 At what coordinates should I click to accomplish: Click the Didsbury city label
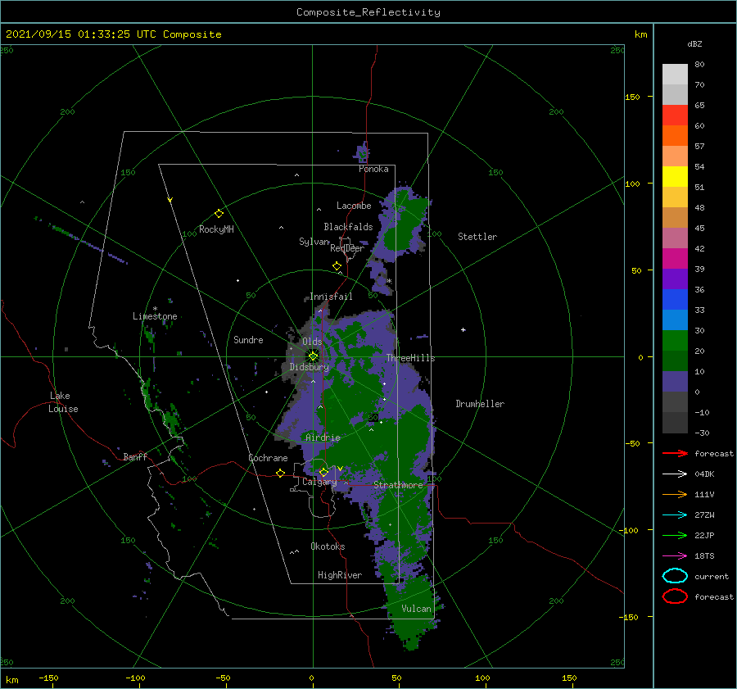click(310, 367)
